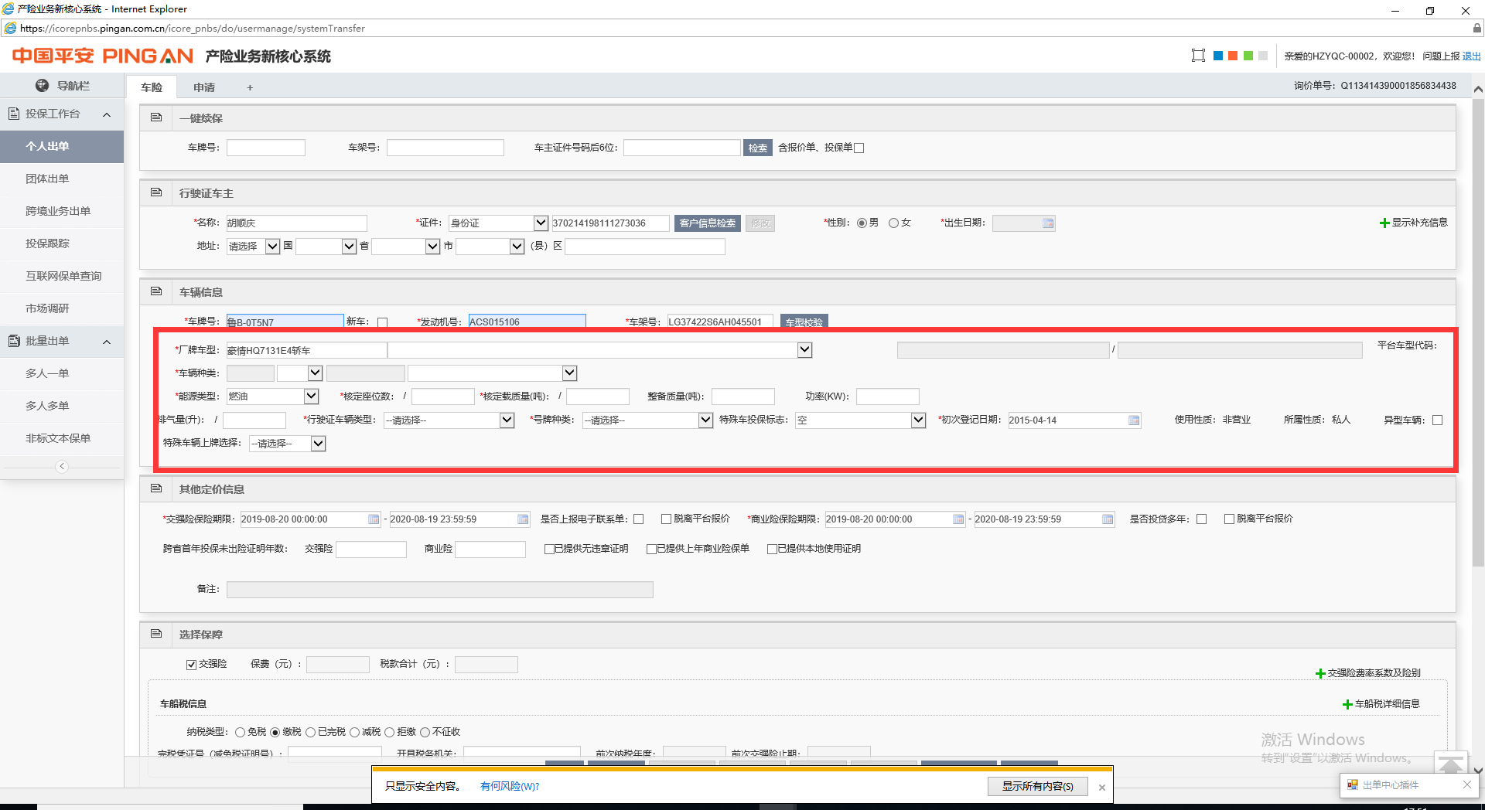Select the blue theme color swatch
The image size is (1485, 810).
pyautogui.click(x=1218, y=56)
